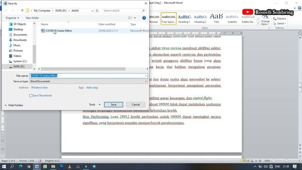This screenshot has height=170, width=302.
Task: Click Words: 1,434 in status bar
Action: click(26, 161)
